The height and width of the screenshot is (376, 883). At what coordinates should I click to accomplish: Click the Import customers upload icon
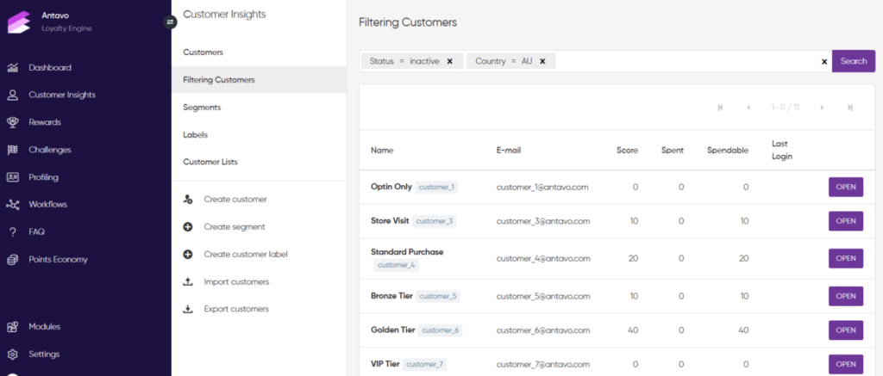click(188, 281)
